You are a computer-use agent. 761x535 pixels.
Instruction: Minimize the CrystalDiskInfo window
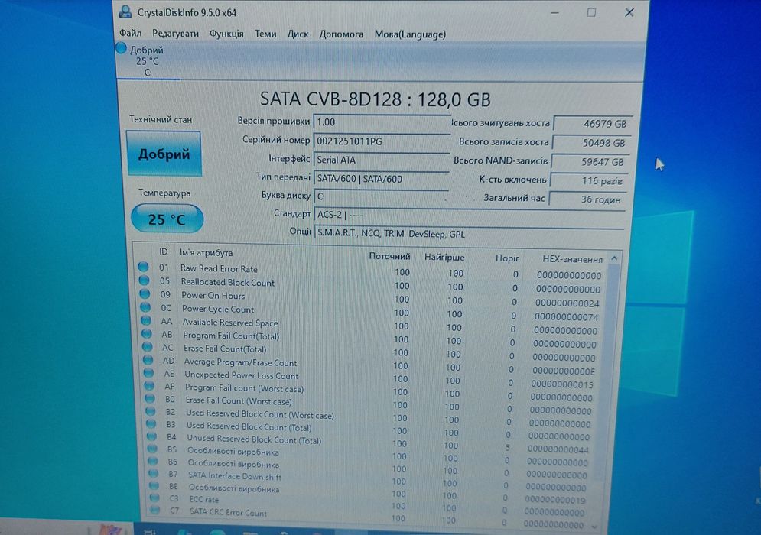[x=554, y=13]
